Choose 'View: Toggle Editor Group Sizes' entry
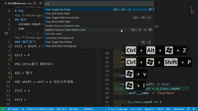Viewport: 198px width, 111px height. [99, 18]
